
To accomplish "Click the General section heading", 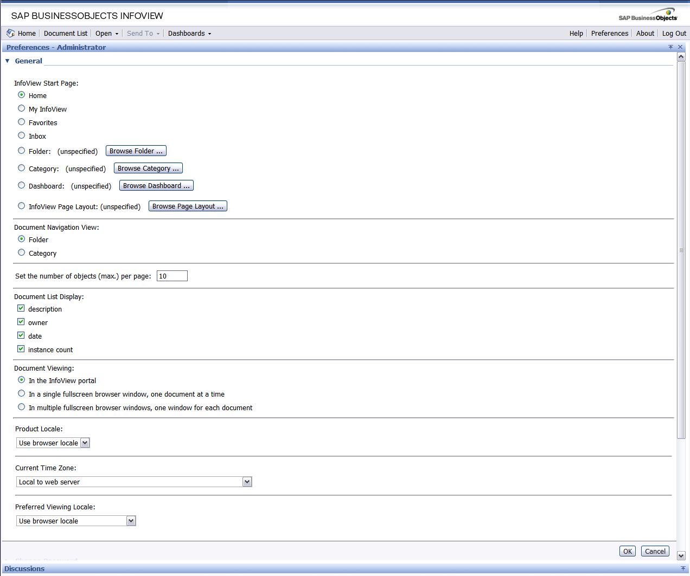I will click(x=29, y=61).
